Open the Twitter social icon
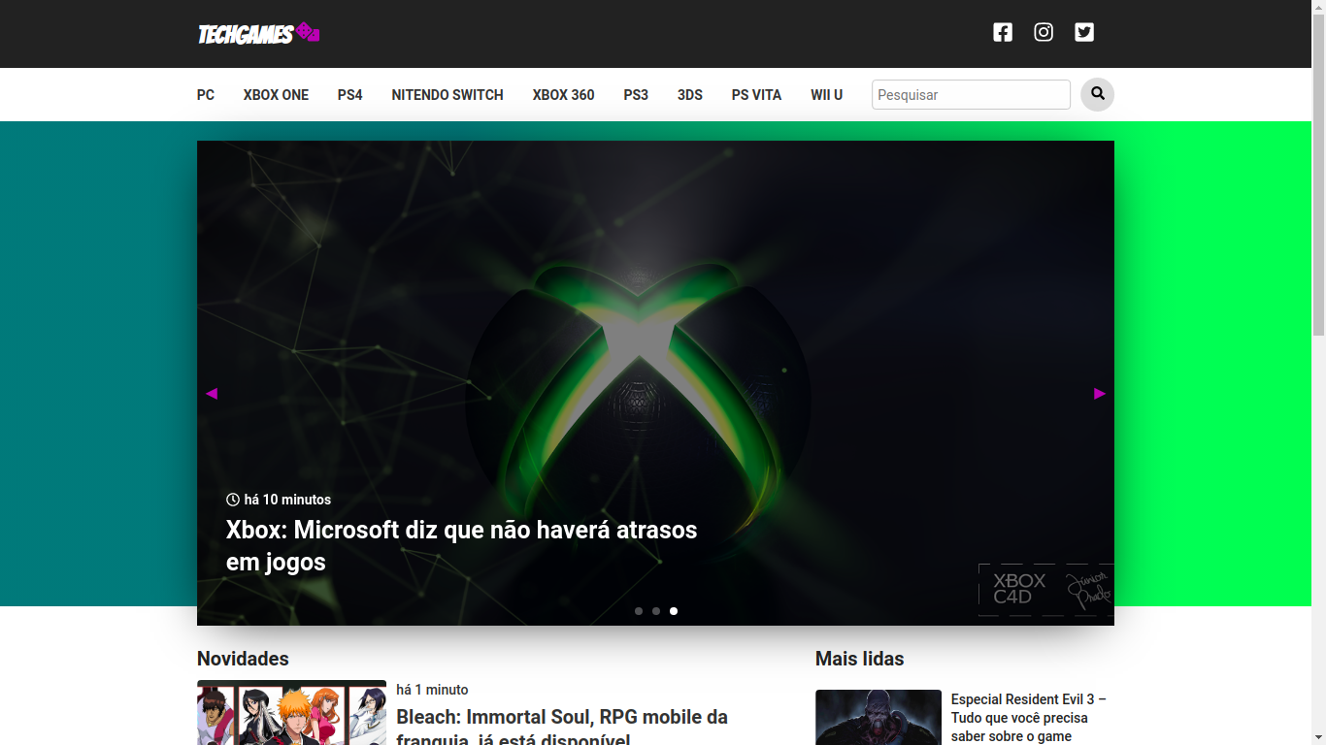This screenshot has height=745, width=1326. click(1084, 32)
